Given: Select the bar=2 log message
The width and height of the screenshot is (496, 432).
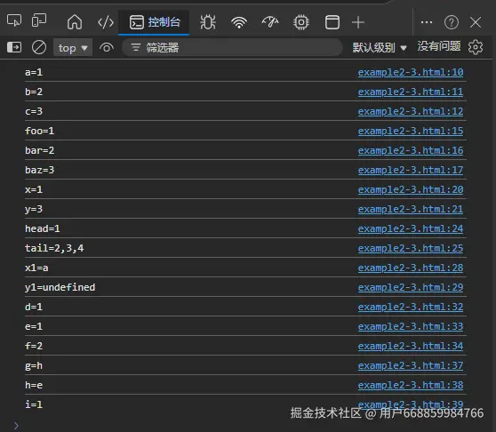Looking at the screenshot, I should (39, 150).
